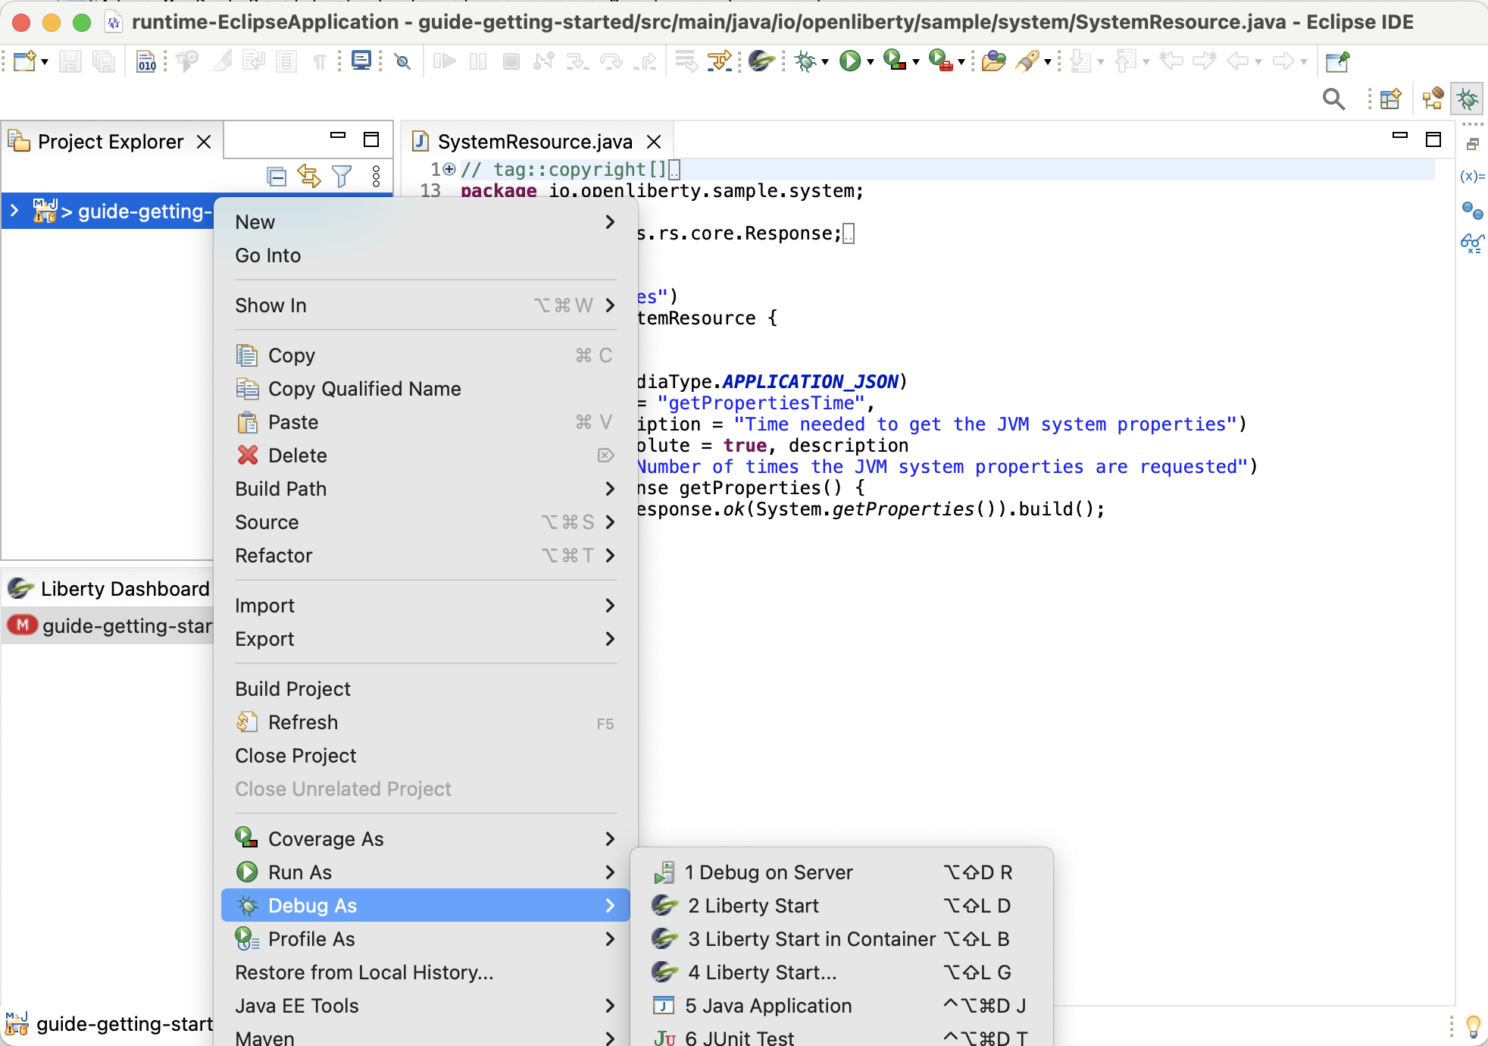
Task: Choose 2 Liberty Start debug option
Action: pyautogui.click(x=841, y=906)
